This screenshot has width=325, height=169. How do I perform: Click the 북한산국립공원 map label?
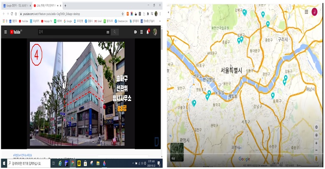220,28
